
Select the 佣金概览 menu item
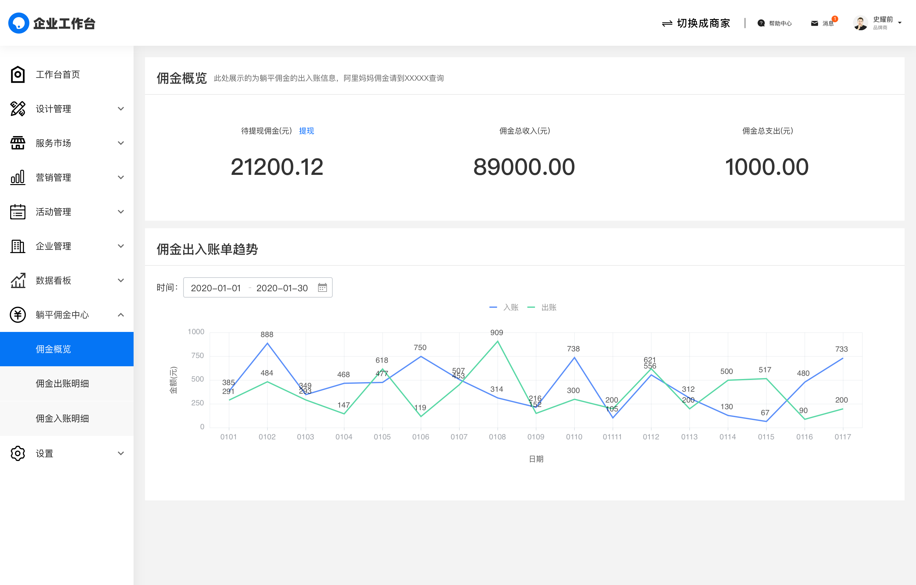66,349
